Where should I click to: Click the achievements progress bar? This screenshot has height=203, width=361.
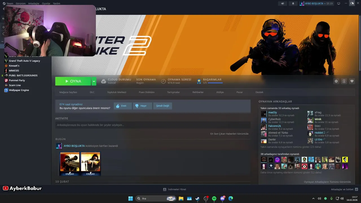[x=215, y=83]
